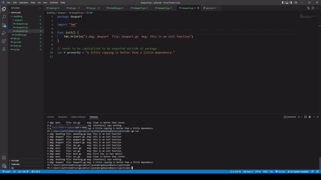Open notifications bell in status bar
This screenshot has width=321, height=180.
pyautogui.click(x=317, y=171)
